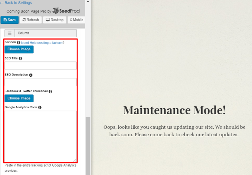The width and height of the screenshot is (252, 175).
Task: Refresh the page preview
Action: click(31, 20)
